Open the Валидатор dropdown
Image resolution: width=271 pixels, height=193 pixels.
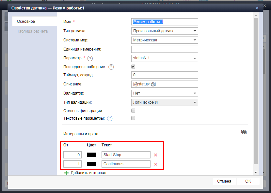tap(165, 93)
